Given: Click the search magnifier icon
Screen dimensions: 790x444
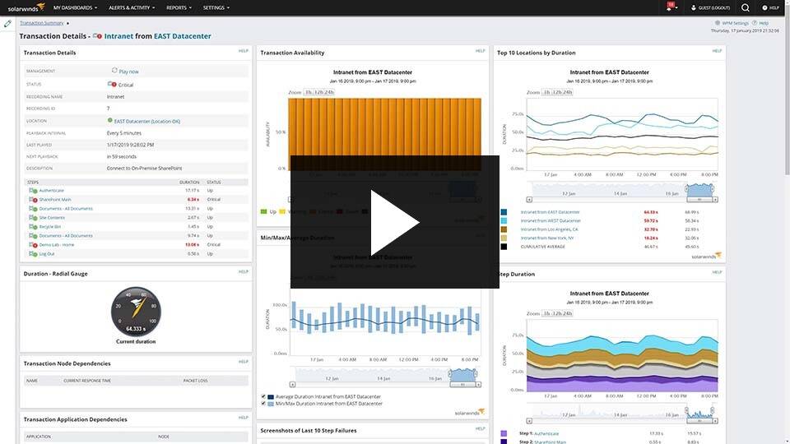Looking at the screenshot, I should click(x=746, y=7).
